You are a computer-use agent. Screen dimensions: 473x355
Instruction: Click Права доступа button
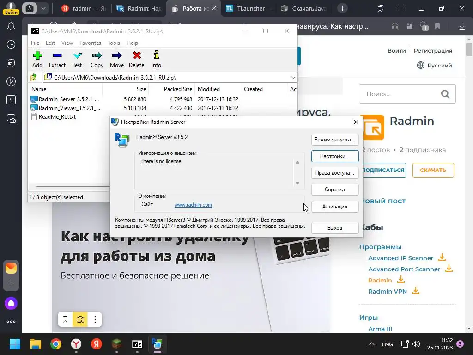335,173
